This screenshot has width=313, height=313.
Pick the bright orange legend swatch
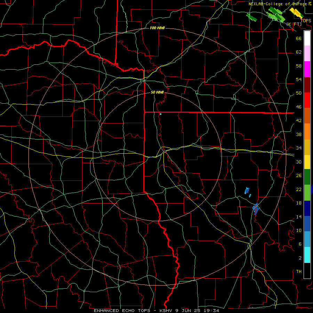coord(307,131)
